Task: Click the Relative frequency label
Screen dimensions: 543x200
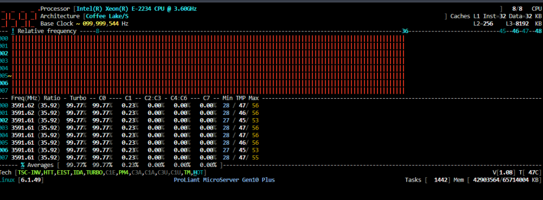Action: tap(47, 31)
